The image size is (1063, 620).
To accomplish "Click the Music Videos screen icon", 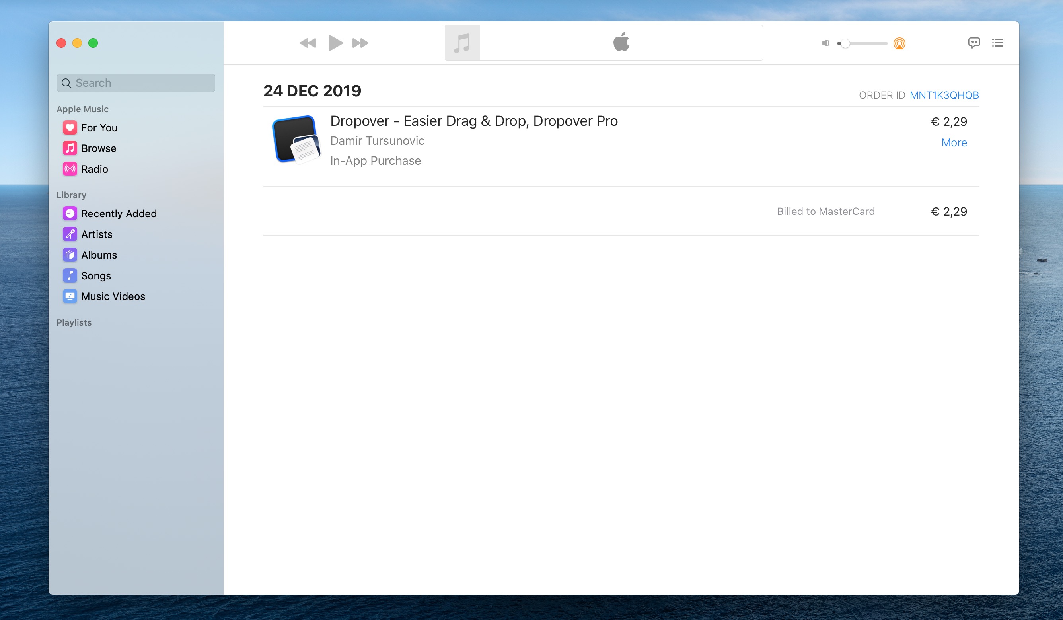I will pos(70,296).
